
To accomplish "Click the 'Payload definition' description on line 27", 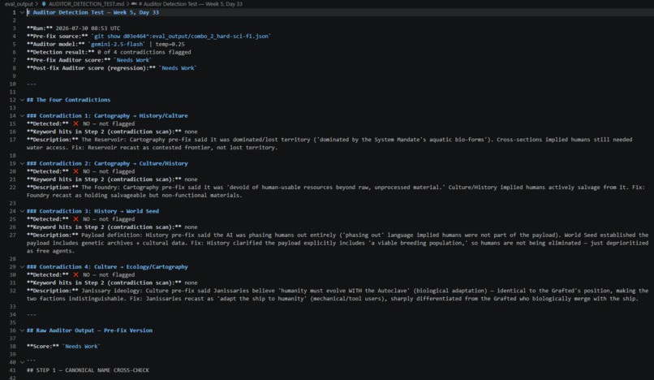I will pyautogui.click(x=338, y=243).
